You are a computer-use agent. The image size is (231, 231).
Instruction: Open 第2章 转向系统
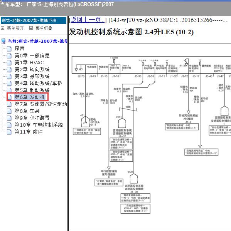32,69
